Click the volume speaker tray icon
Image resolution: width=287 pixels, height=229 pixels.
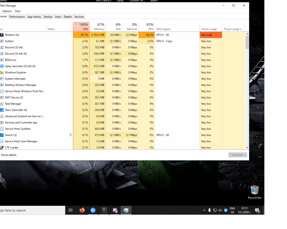pyautogui.click(x=220, y=210)
